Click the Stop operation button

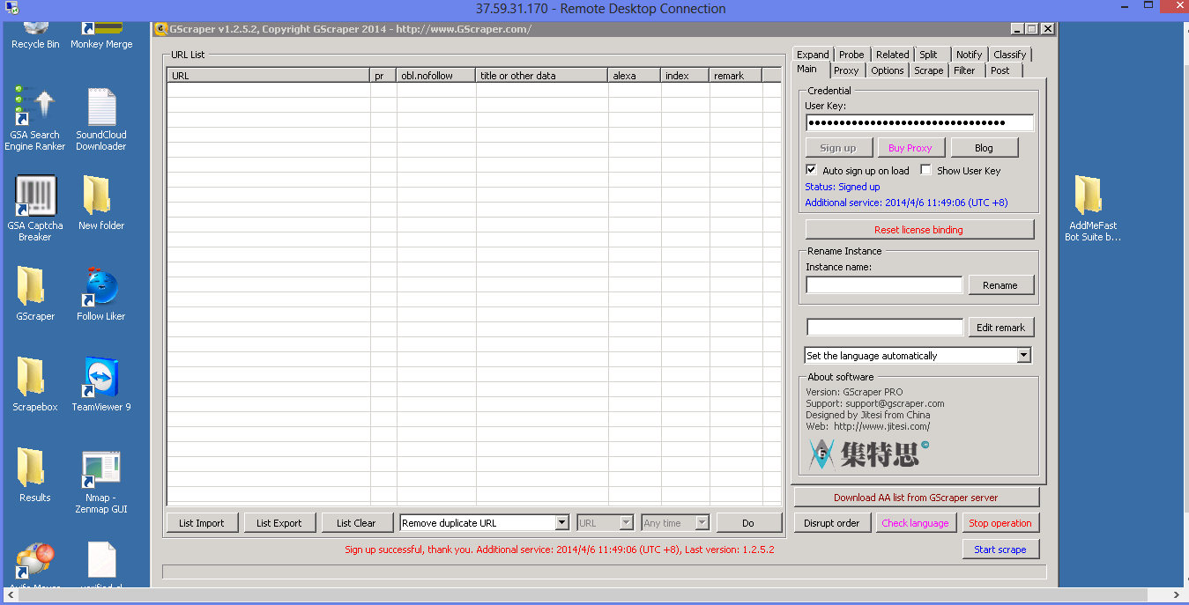[1000, 523]
